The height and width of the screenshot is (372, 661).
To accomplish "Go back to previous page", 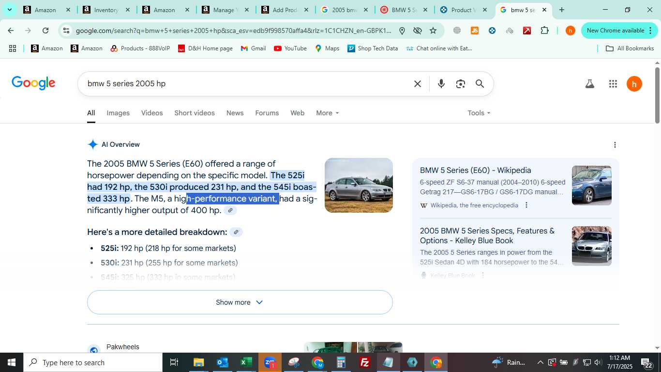I will coord(11,31).
